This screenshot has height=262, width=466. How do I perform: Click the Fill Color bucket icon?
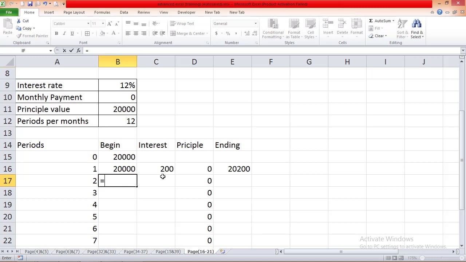click(102, 33)
